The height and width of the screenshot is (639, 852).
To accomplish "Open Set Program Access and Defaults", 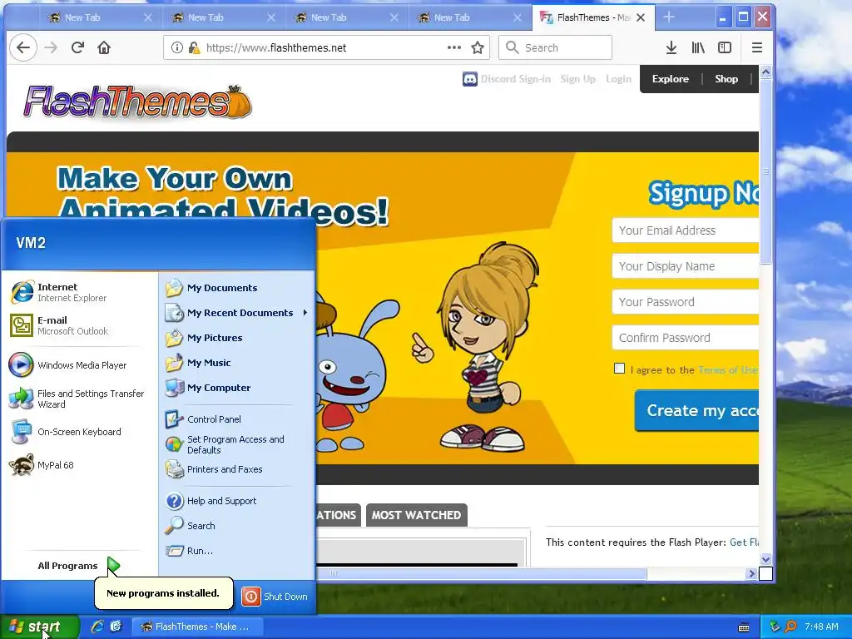I will click(x=237, y=444).
